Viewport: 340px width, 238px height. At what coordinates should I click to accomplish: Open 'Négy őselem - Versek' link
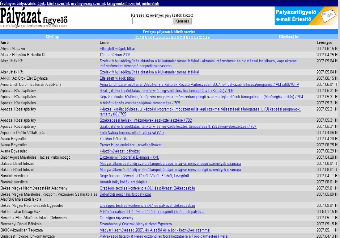(x=144, y=176)
